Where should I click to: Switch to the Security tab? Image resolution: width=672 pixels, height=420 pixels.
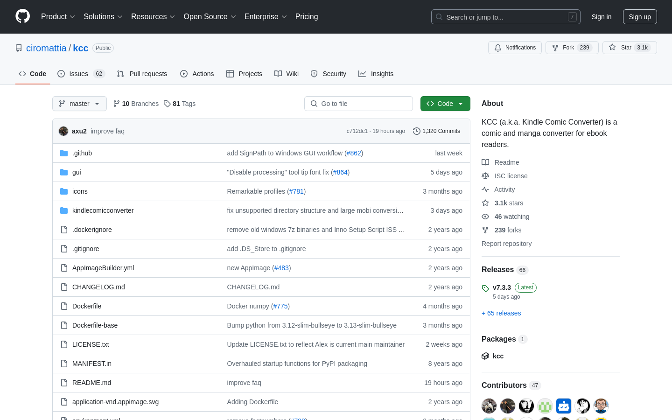[329, 74]
